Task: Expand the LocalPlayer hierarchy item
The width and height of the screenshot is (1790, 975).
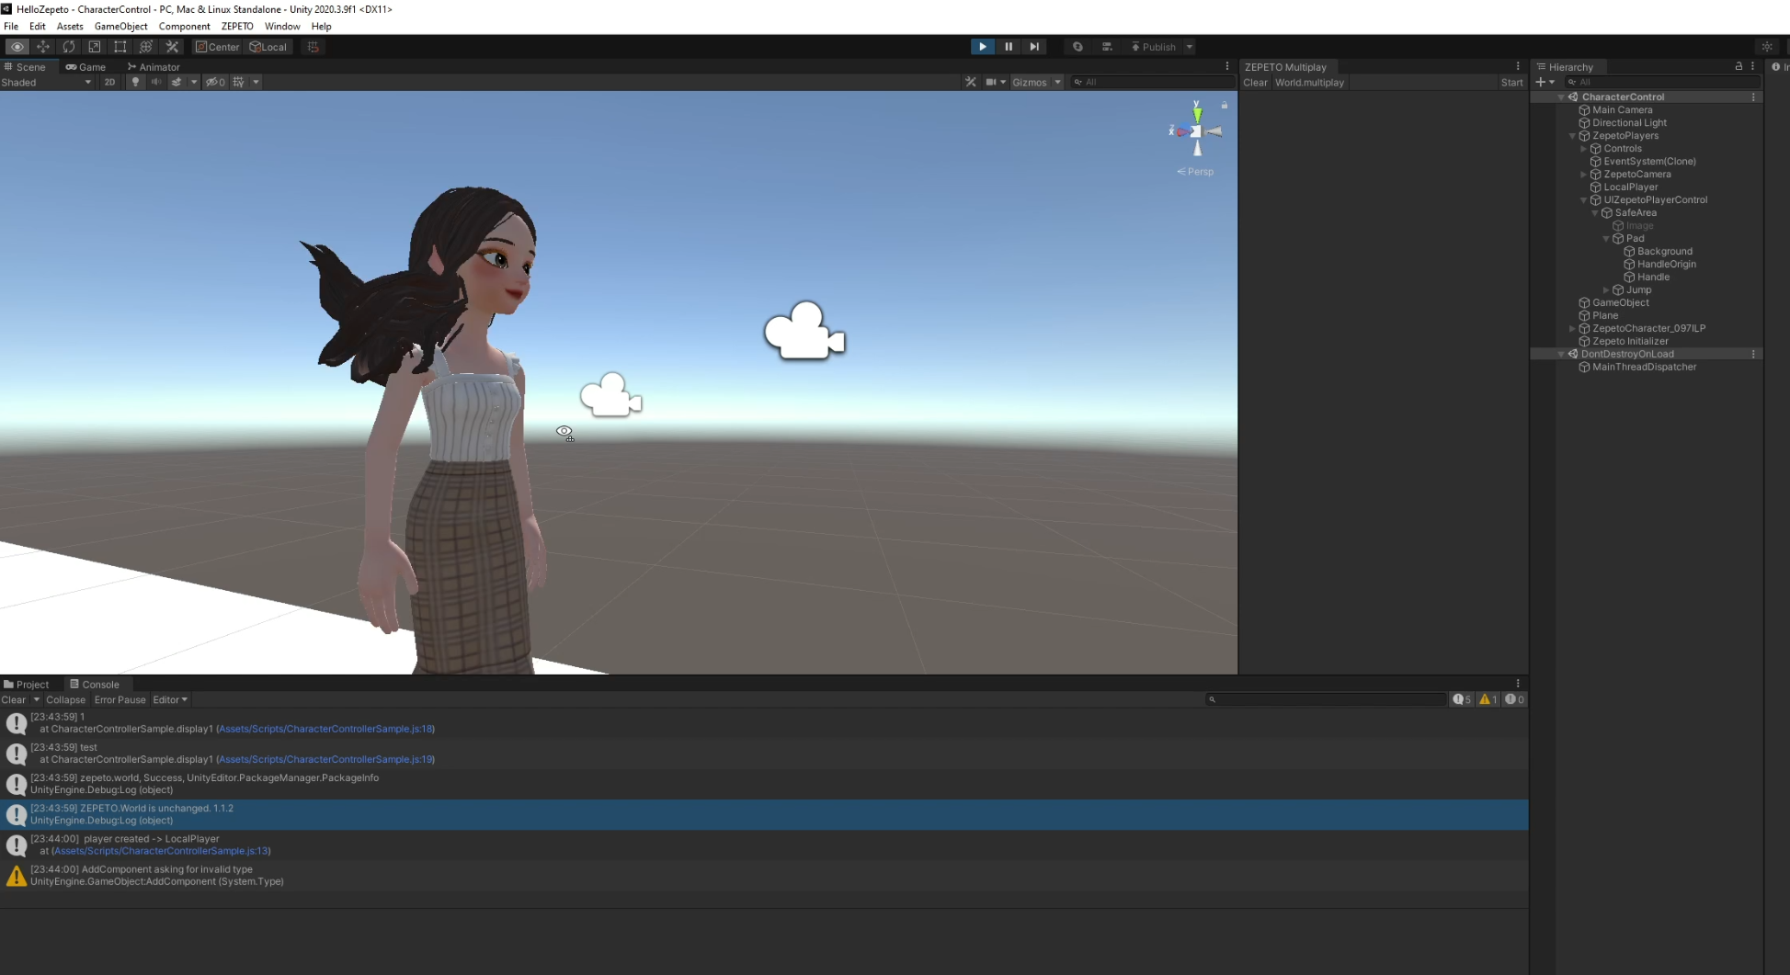Action: (1585, 187)
